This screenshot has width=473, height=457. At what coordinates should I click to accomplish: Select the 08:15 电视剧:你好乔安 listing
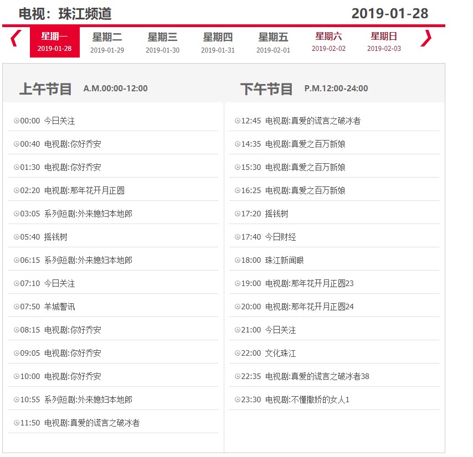click(113, 330)
